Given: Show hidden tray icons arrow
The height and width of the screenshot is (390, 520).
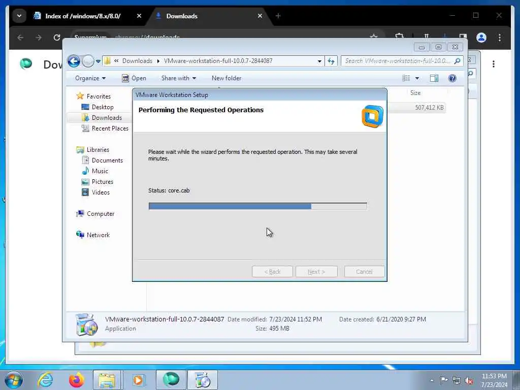Looking at the screenshot, I should [x=432, y=381].
